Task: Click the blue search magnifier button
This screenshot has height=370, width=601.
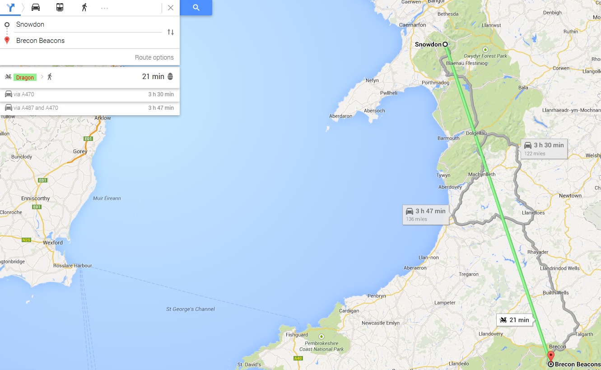Action: click(196, 8)
